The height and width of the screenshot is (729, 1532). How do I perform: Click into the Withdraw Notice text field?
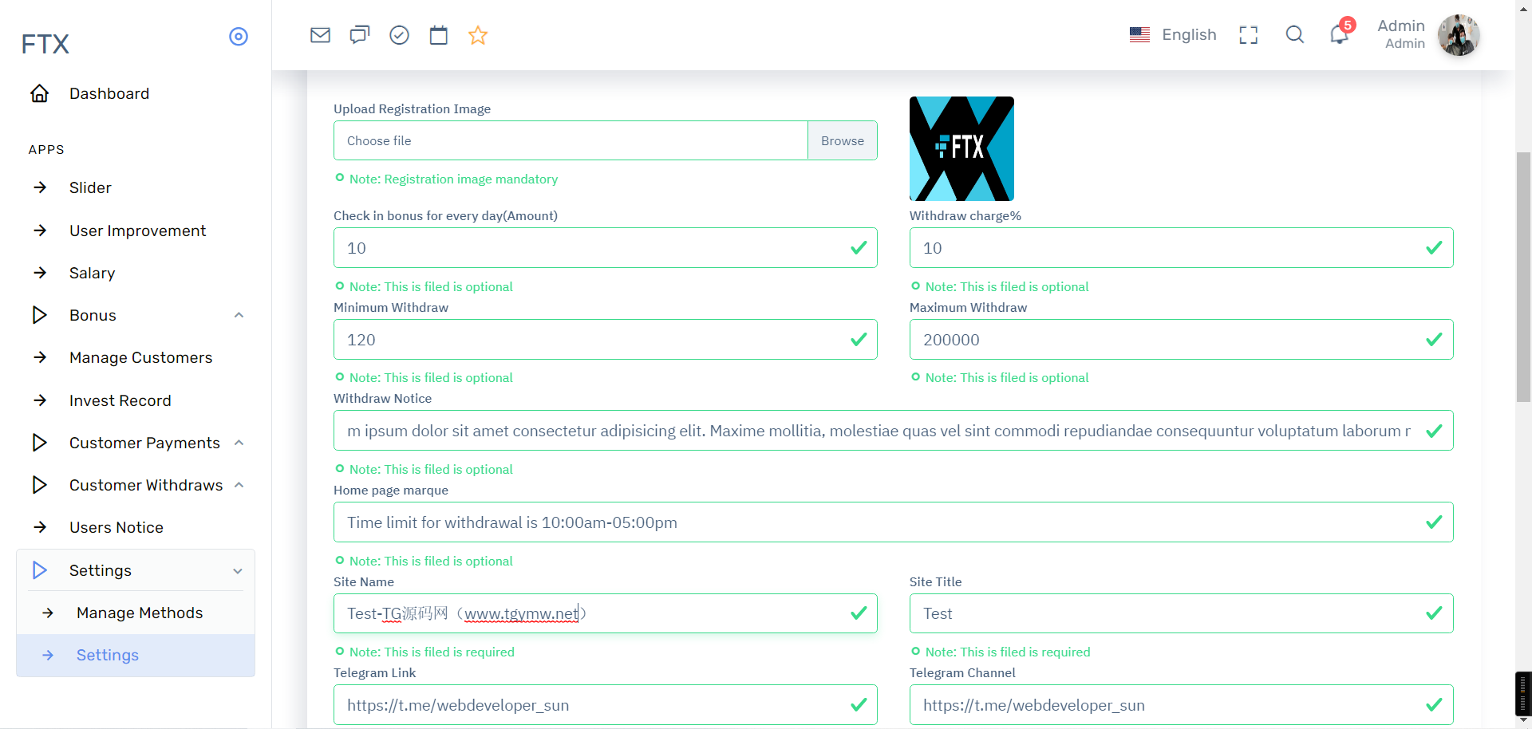click(x=893, y=431)
